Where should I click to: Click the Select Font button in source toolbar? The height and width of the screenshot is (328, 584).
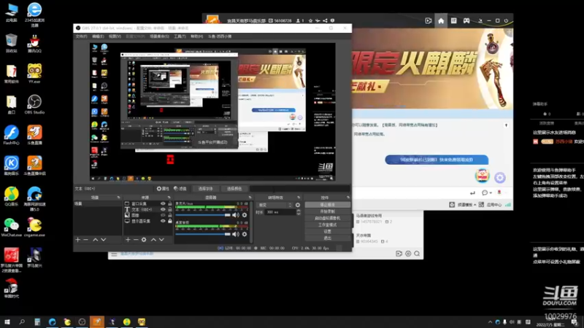pos(205,189)
